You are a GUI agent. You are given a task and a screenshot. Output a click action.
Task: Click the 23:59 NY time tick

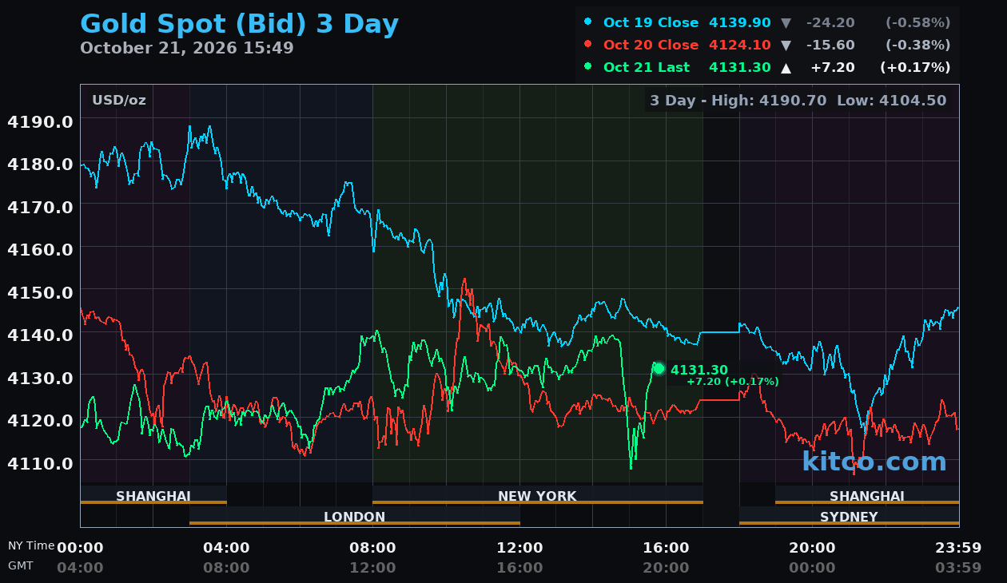[x=958, y=548]
